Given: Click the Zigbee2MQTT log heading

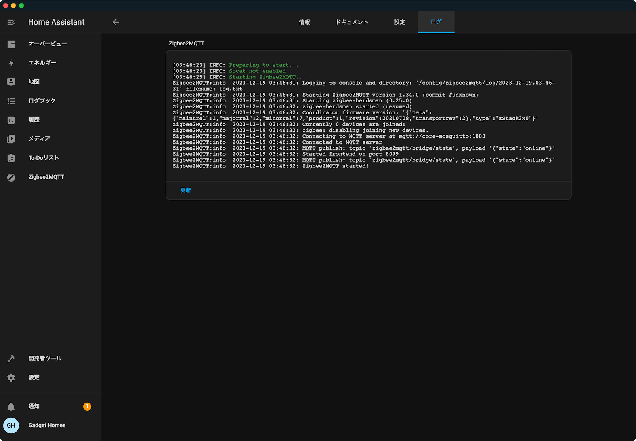Looking at the screenshot, I should (x=186, y=44).
